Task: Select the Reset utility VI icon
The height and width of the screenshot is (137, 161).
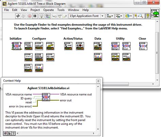Action: (x=126, y=46)
